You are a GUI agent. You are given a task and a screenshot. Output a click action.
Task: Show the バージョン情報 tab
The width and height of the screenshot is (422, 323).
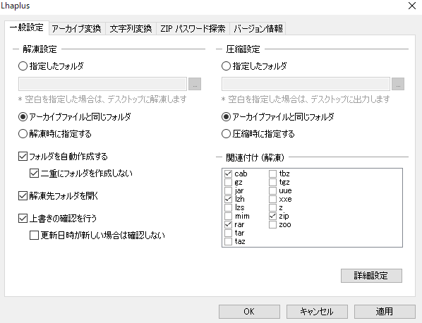click(x=258, y=28)
